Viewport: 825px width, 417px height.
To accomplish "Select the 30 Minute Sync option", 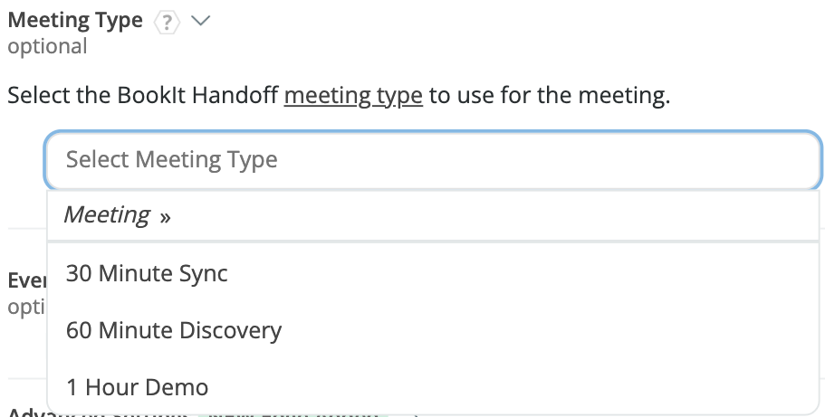I will click(147, 272).
